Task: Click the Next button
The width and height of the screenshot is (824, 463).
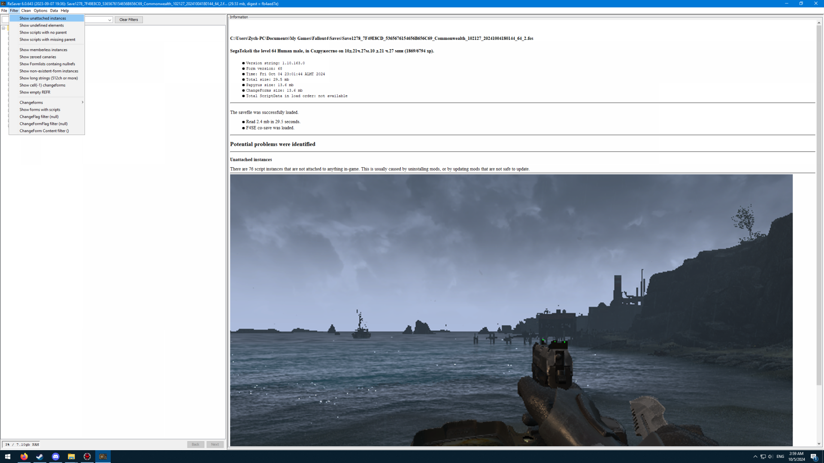Action: 215,445
